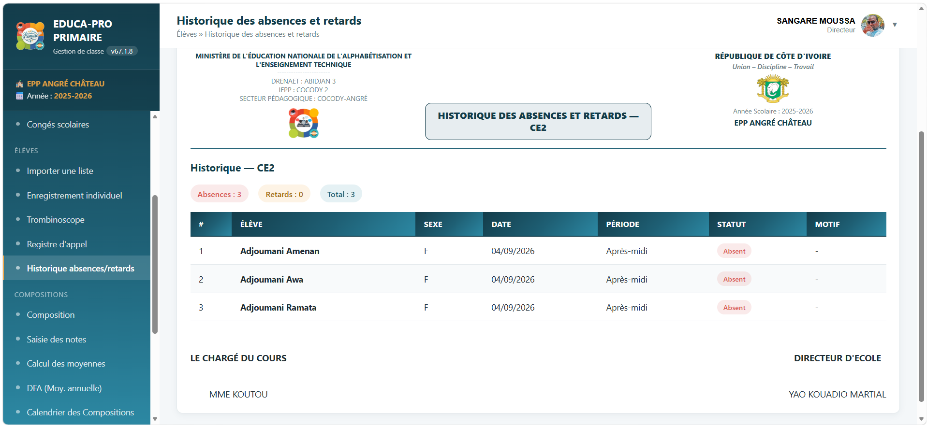Click the main page scrollbar thumb

point(921,266)
